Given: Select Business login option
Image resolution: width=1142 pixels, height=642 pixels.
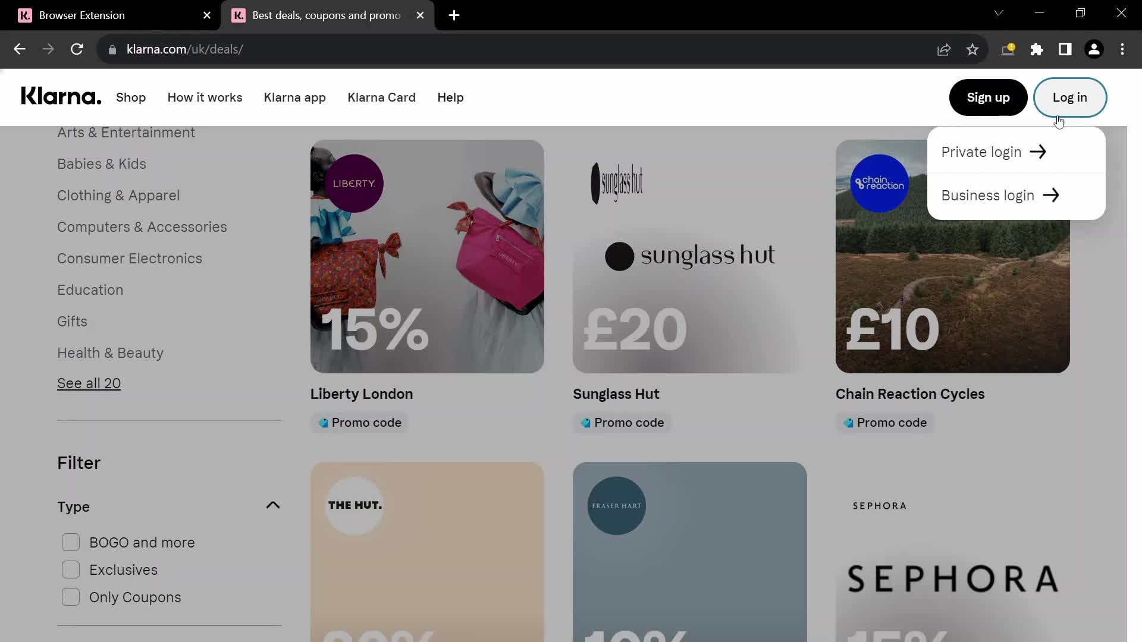Looking at the screenshot, I should [x=1000, y=194].
